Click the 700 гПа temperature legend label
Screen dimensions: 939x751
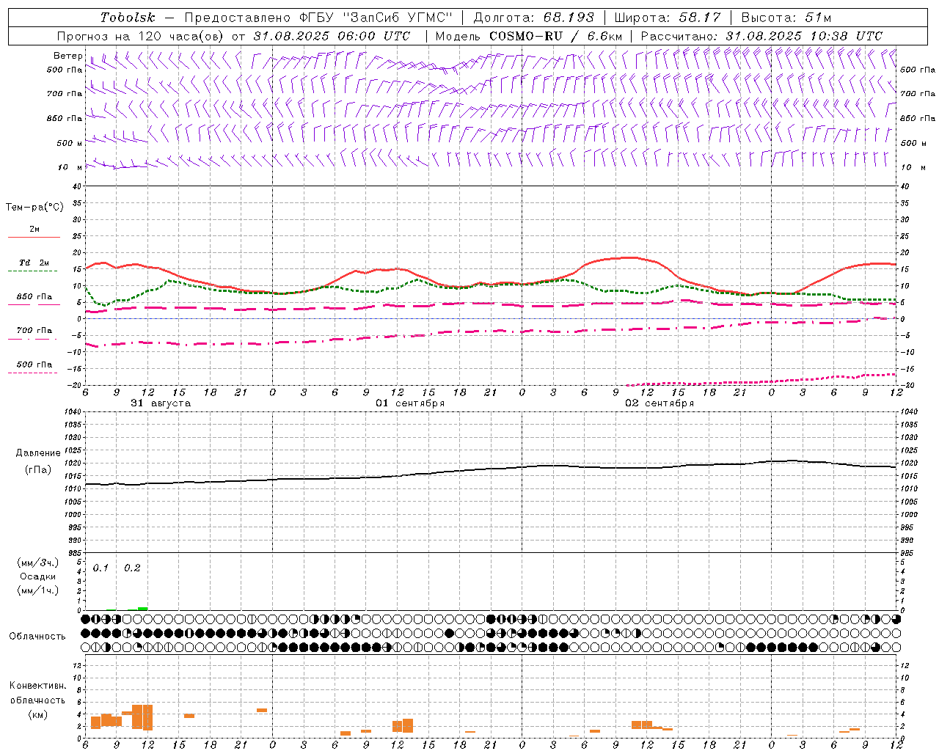[34, 330]
